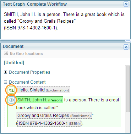Collapse the Text Graph Complete Workflow panel
This screenshot has width=131, height=134.
126,4
